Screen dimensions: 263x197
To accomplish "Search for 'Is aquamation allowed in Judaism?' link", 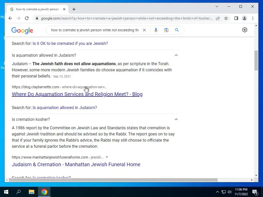I will point(65,107).
